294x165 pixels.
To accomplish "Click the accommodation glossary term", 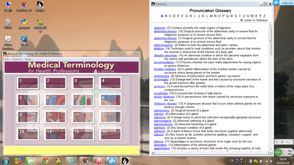I will [164, 62].
